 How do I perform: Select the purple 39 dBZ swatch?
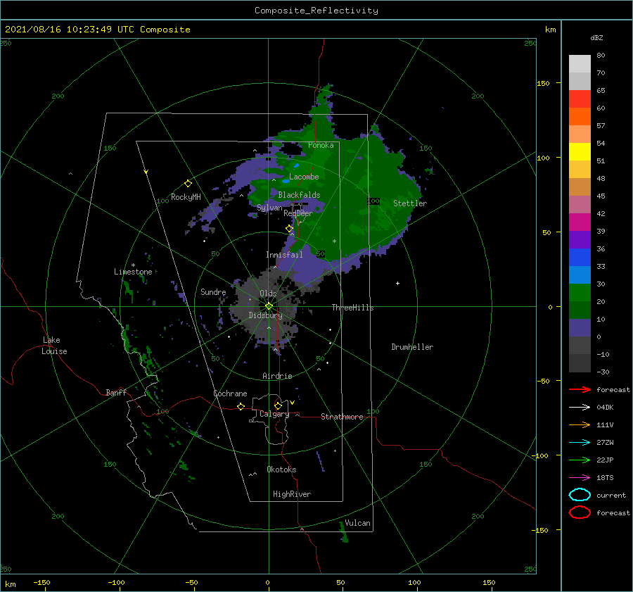tap(580, 239)
